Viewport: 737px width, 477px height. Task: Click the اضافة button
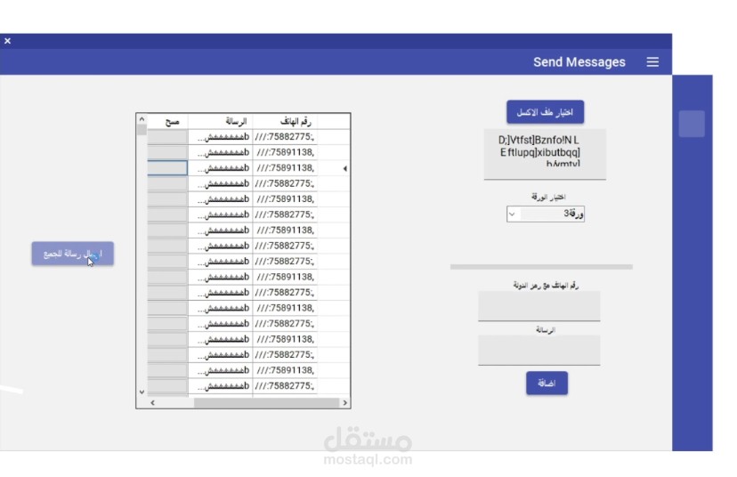tap(547, 384)
